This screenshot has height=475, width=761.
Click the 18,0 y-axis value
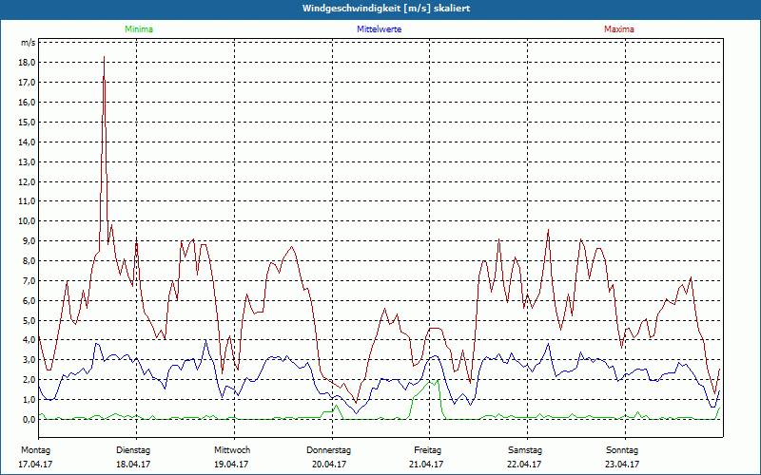(27, 63)
